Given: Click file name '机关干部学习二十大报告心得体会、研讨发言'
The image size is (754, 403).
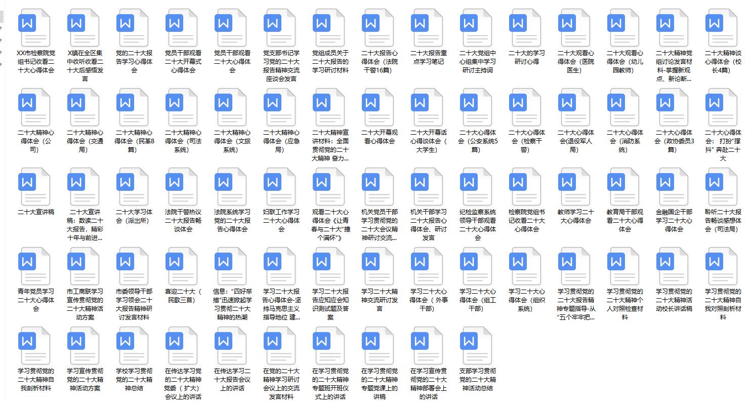Looking at the screenshot, I should point(428,225).
